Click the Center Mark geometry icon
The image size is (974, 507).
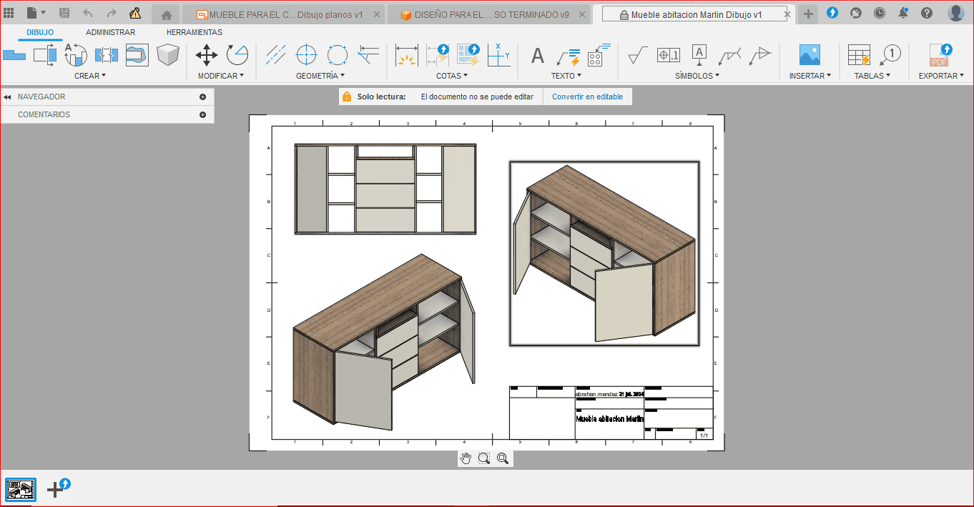[306, 55]
